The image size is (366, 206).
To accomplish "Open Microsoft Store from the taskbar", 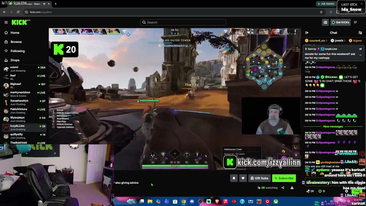I will click(x=175, y=201).
